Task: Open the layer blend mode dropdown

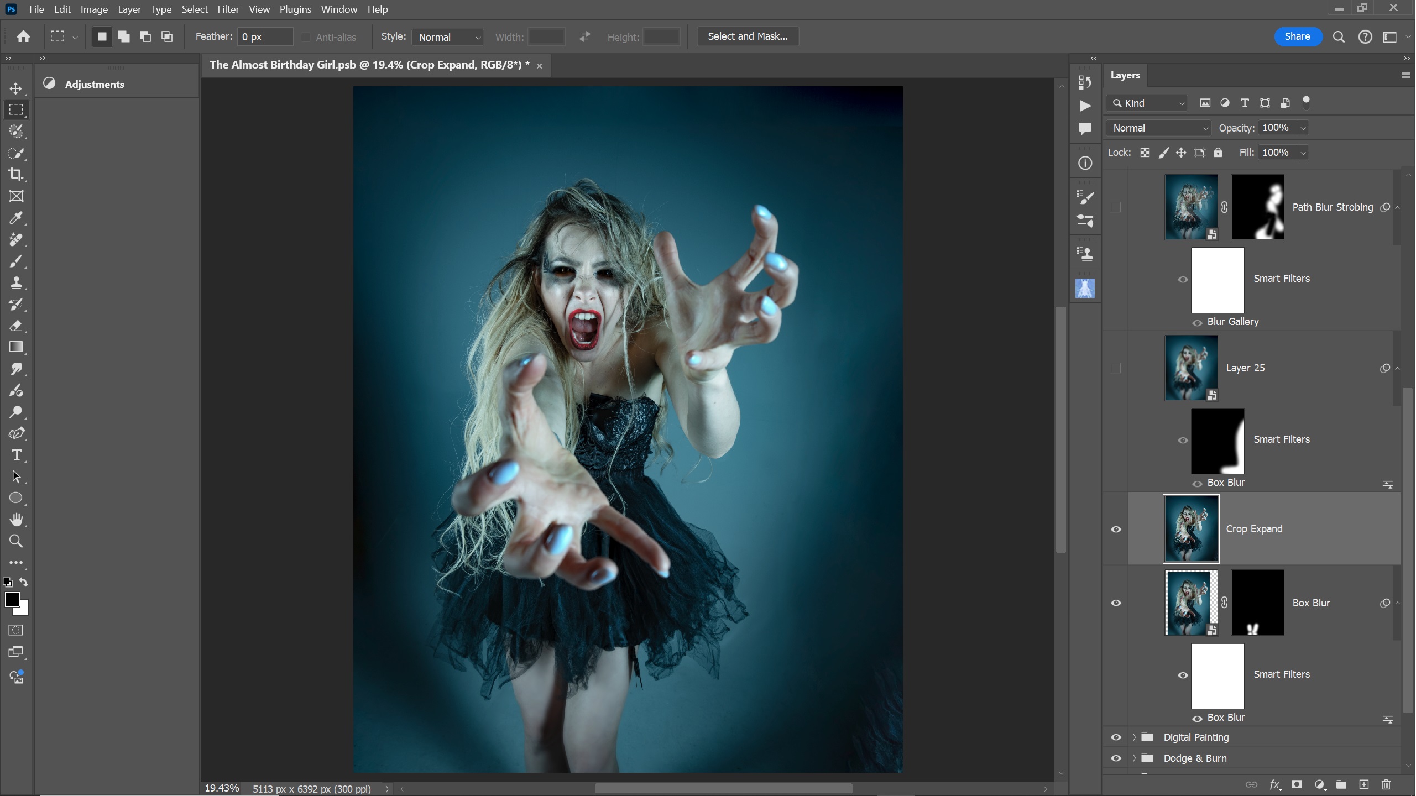Action: click(x=1158, y=128)
